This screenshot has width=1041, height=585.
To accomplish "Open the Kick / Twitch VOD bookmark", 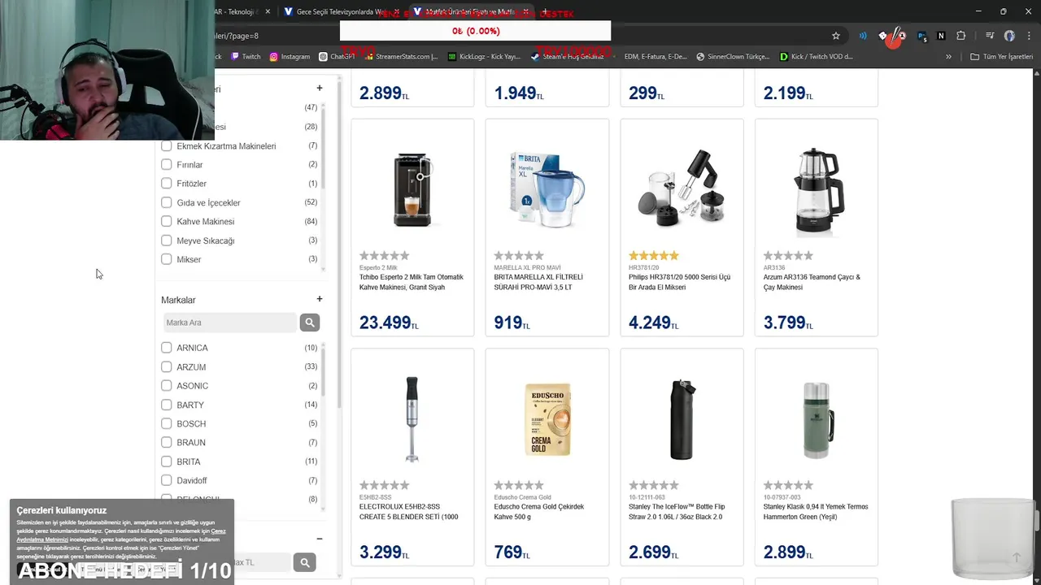I will coord(816,57).
